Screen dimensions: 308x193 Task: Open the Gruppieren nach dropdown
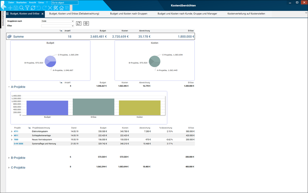[58, 21]
